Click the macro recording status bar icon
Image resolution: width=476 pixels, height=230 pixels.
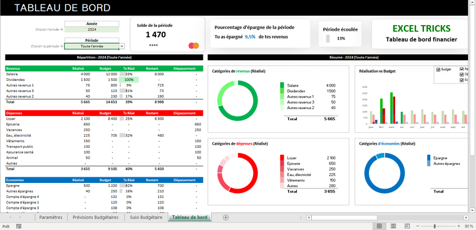coord(19,226)
